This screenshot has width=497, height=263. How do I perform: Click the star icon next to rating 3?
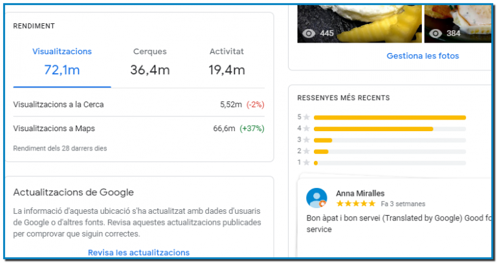click(x=307, y=140)
